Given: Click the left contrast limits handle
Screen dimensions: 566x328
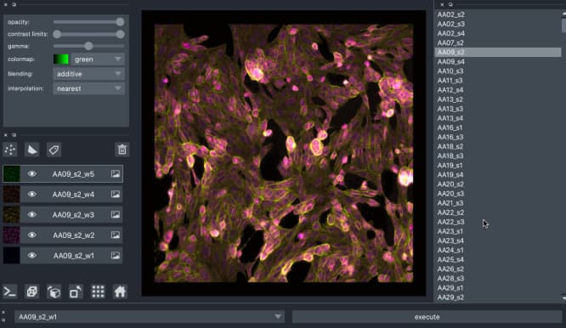Looking at the screenshot, I should point(57,34).
